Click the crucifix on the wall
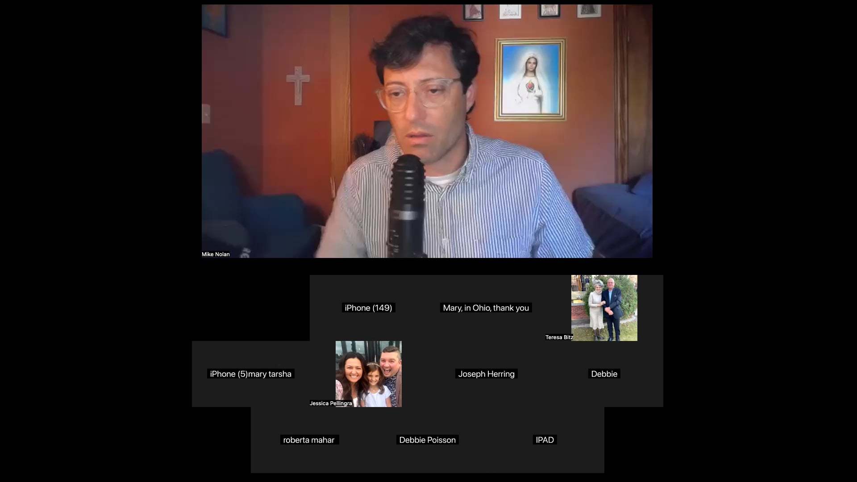 coord(298,85)
